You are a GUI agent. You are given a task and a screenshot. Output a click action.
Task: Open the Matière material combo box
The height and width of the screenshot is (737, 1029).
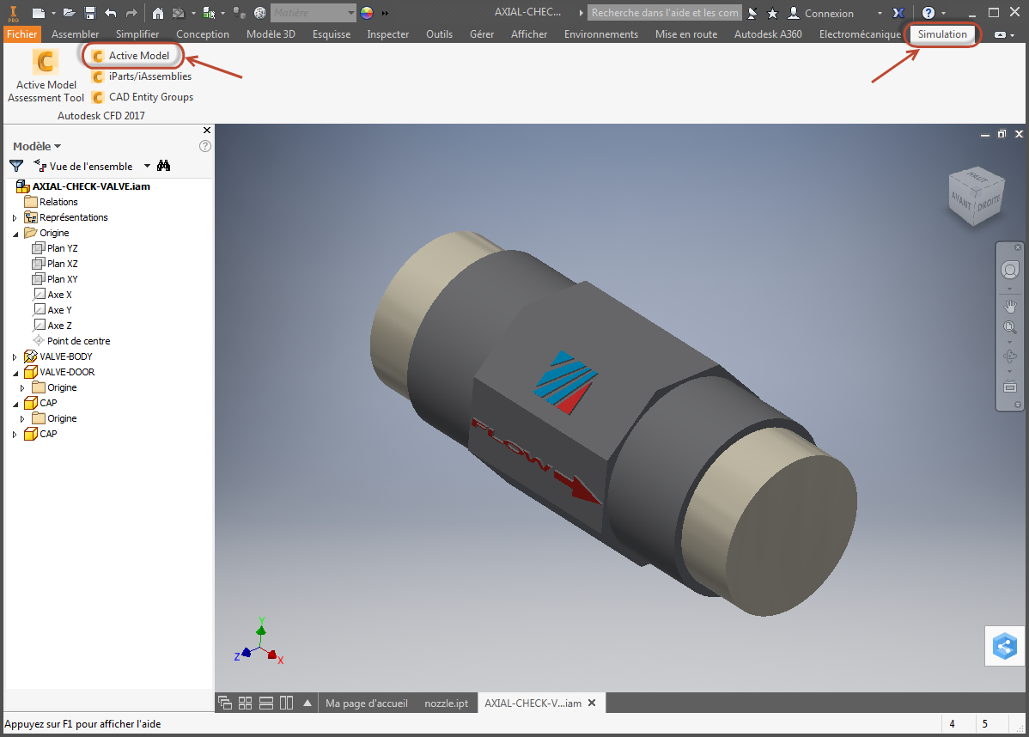(x=314, y=13)
